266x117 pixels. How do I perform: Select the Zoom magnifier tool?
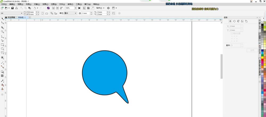(2, 32)
